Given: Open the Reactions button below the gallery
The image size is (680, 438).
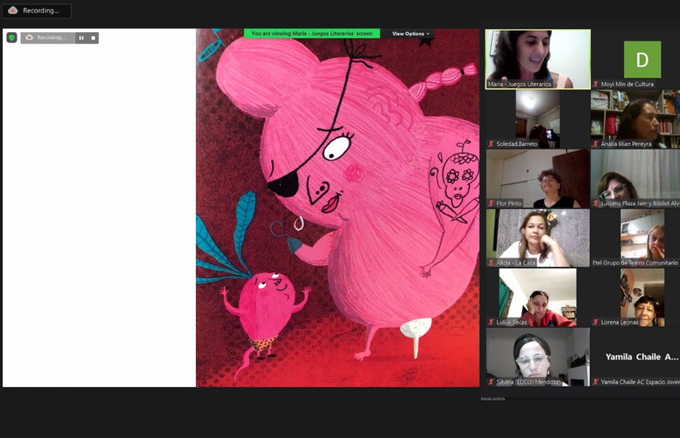Looking at the screenshot, I should coord(493,398).
